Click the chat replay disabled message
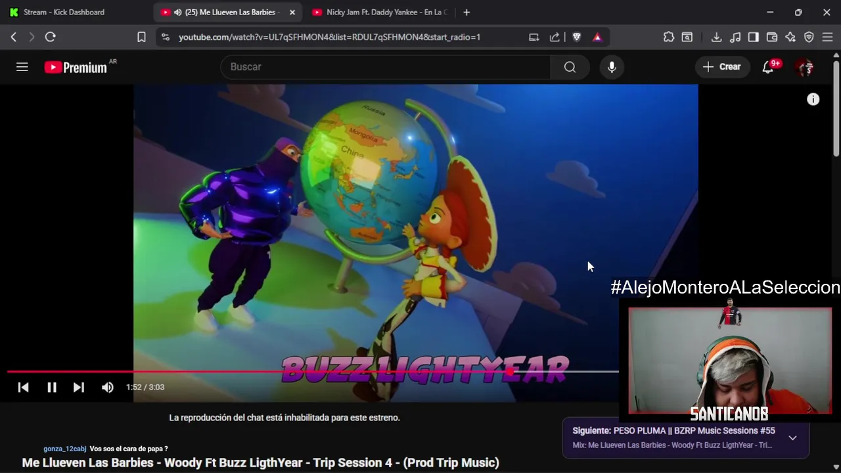The width and height of the screenshot is (841, 473). point(284,418)
